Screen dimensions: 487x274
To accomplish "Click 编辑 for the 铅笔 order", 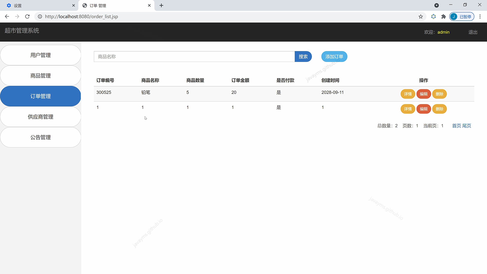I will (424, 94).
